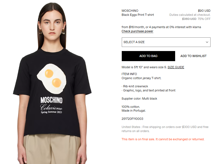Click the Black Eggs Print T-shirt title
The image size is (213, 164).
tap(138, 15)
